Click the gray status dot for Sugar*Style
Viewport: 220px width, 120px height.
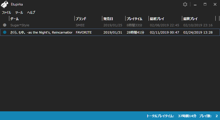point(5,25)
